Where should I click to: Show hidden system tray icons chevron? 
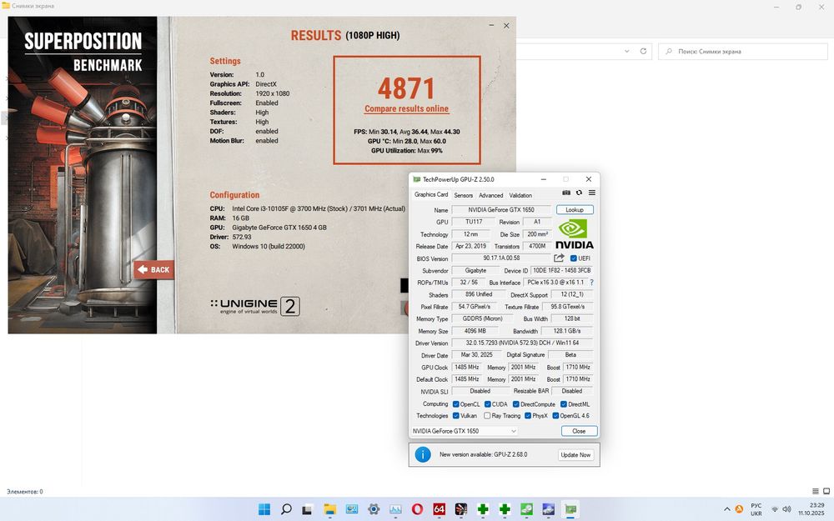pyautogui.click(x=727, y=509)
